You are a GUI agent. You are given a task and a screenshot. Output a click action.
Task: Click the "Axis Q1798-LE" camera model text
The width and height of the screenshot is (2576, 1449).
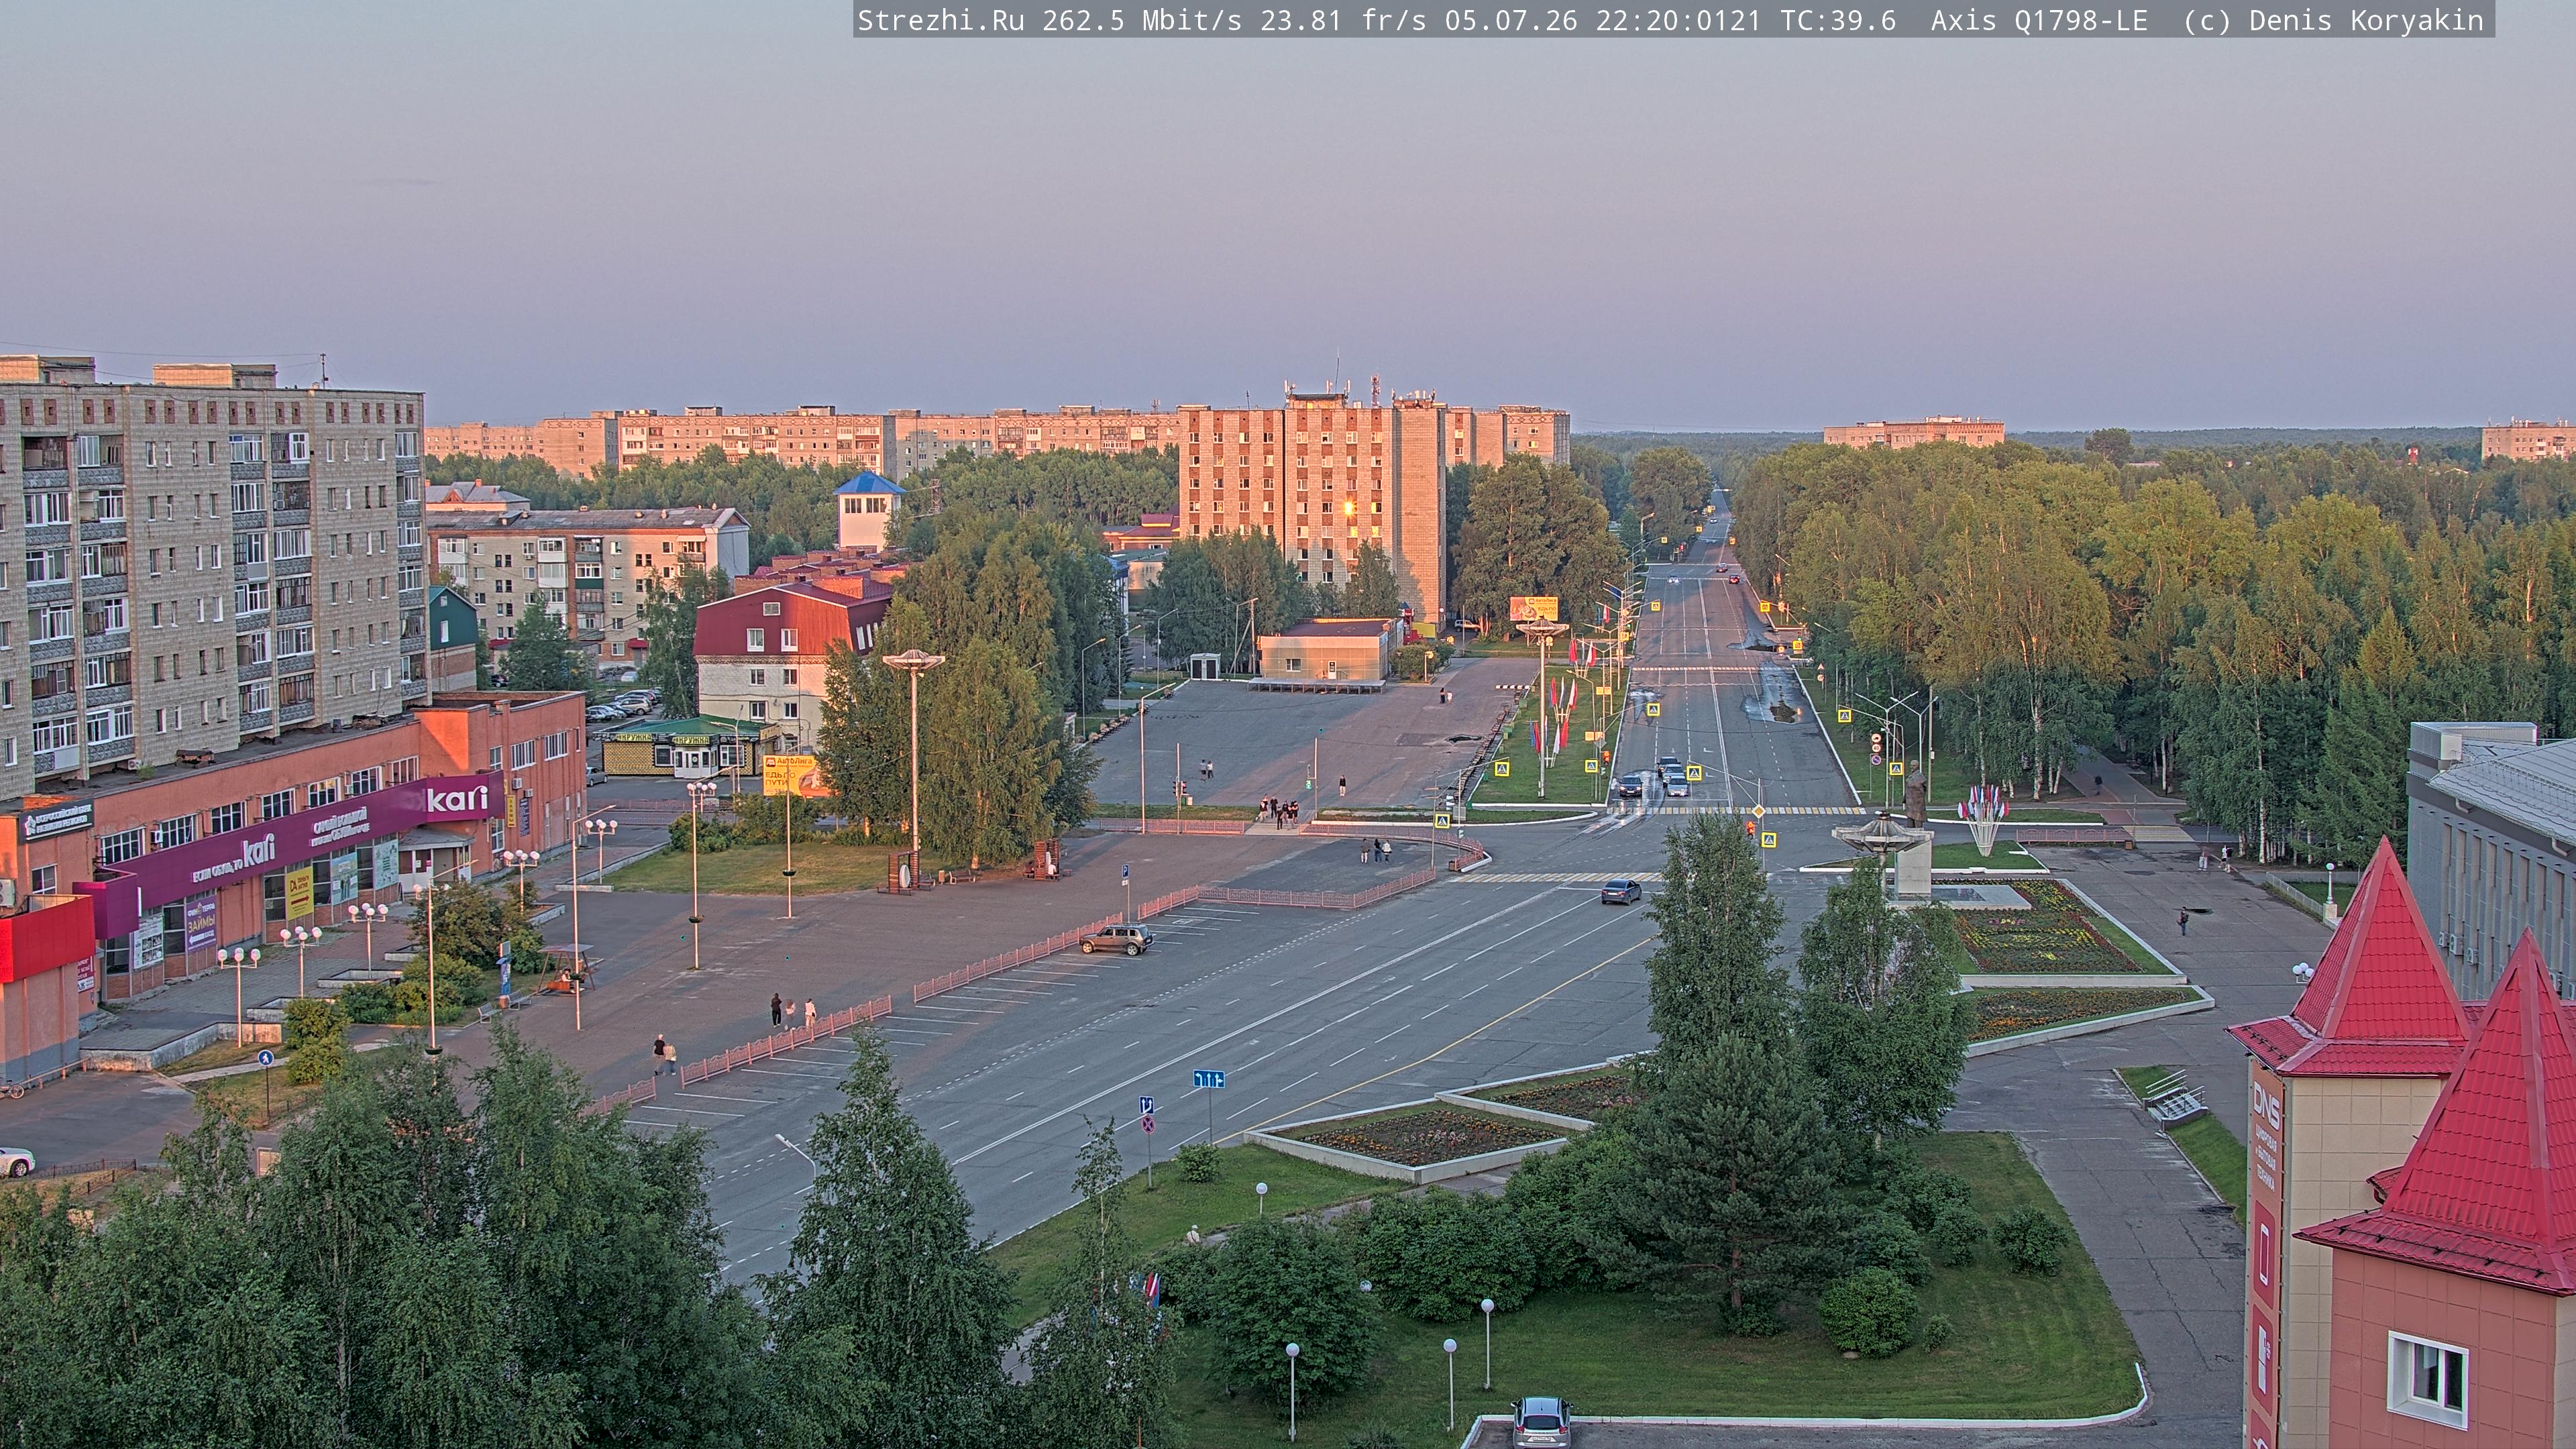pos(2040,20)
